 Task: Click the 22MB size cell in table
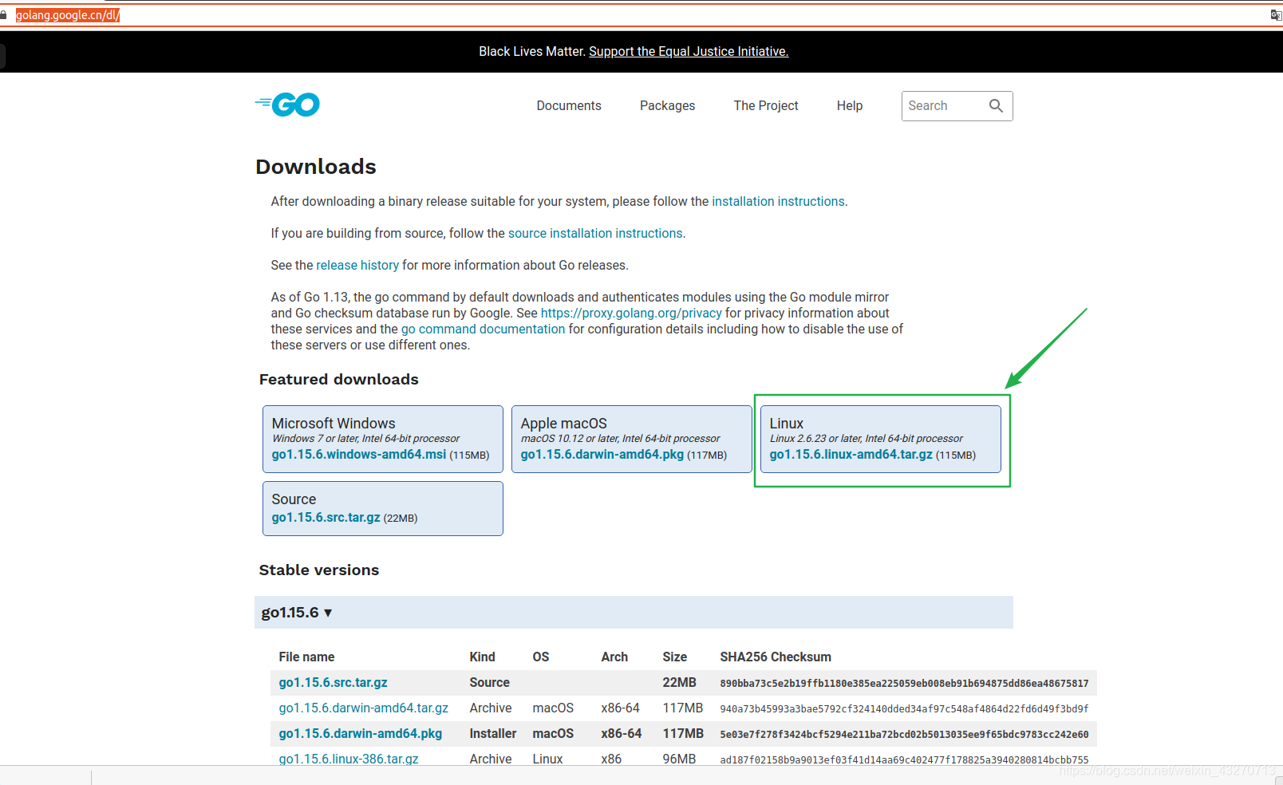pos(679,682)
